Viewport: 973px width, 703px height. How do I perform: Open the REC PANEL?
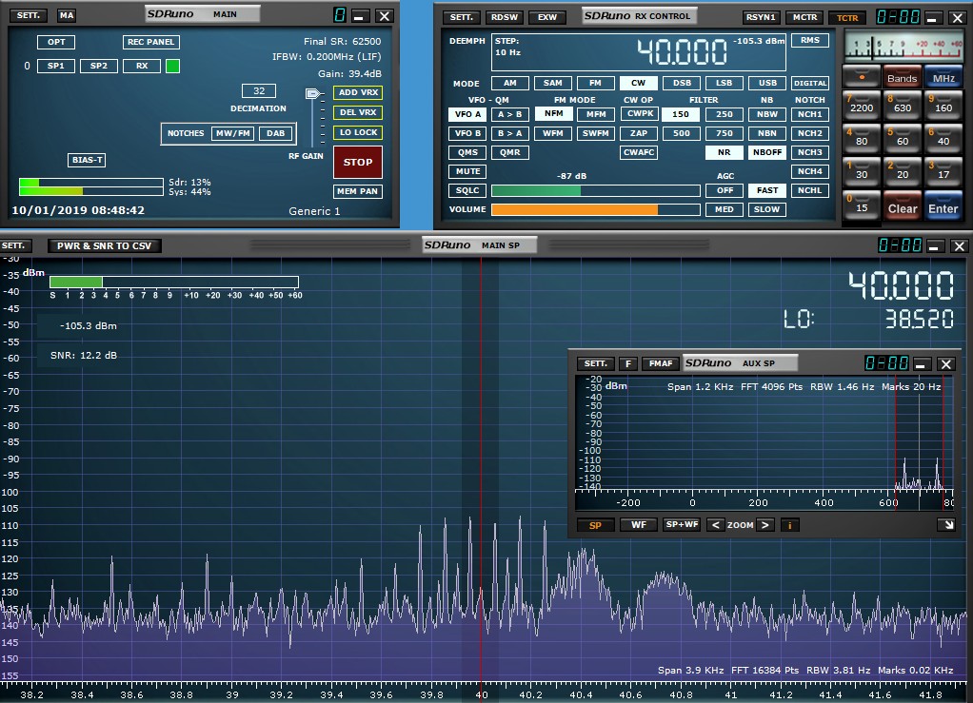151,42
